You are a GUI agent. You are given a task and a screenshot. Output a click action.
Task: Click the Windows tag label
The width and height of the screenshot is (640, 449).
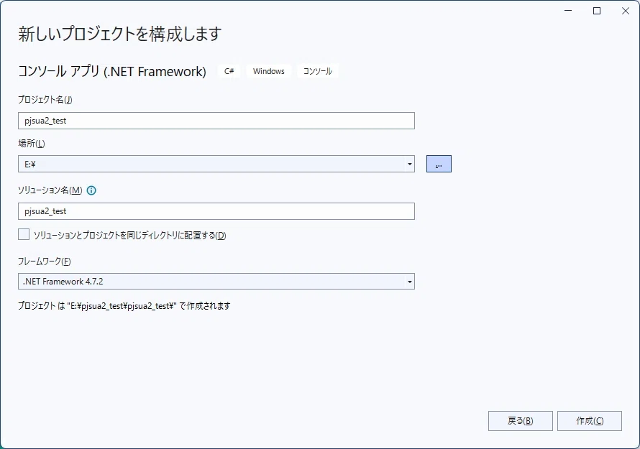point(268,71)
